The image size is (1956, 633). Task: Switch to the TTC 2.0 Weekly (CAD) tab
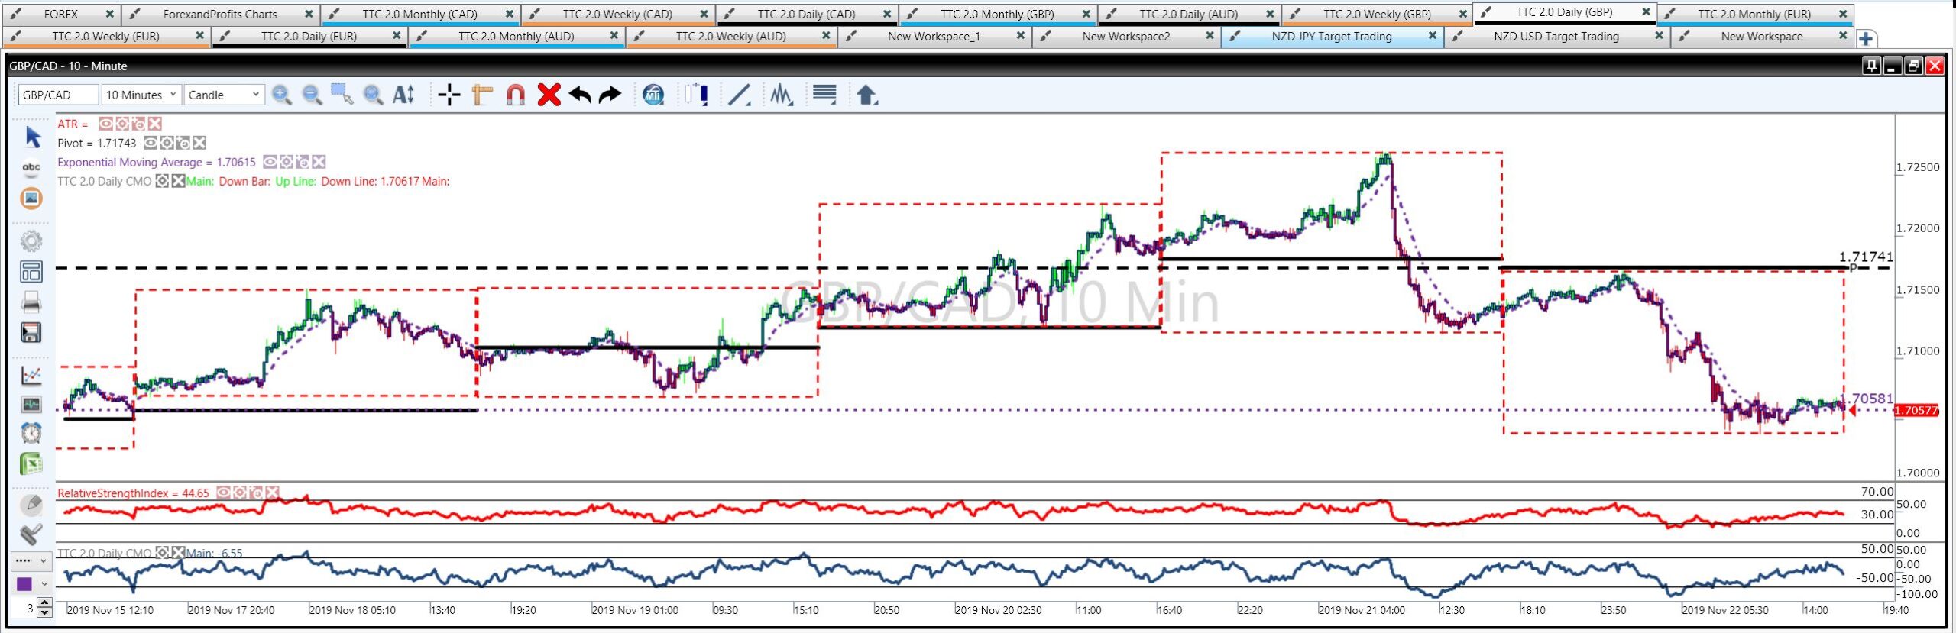pyautogui.click(x=617, y=14)
